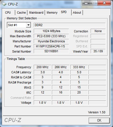The image size is (113, 127).
Task: Click the Module Size label
Action: 23,31
